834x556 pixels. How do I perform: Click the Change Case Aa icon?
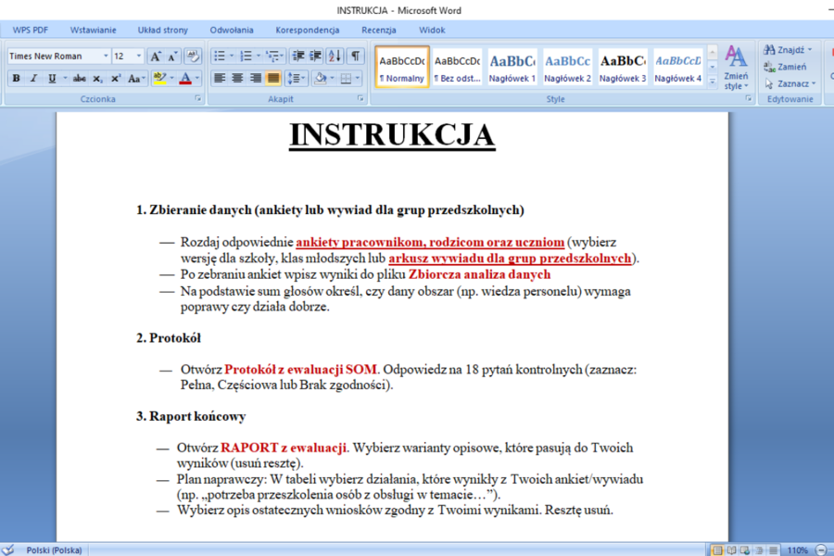(134, 78)
